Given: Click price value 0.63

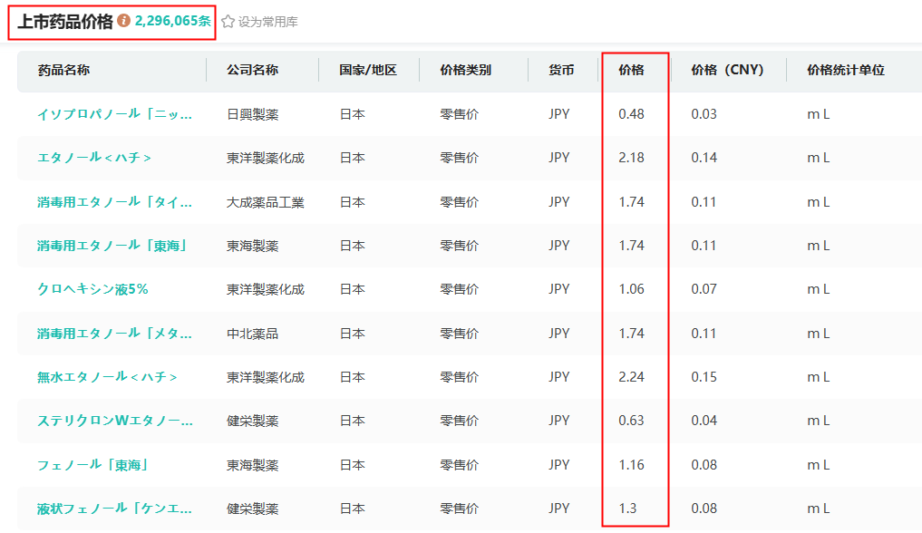Looking at the screenshot, I should (631, 421).
